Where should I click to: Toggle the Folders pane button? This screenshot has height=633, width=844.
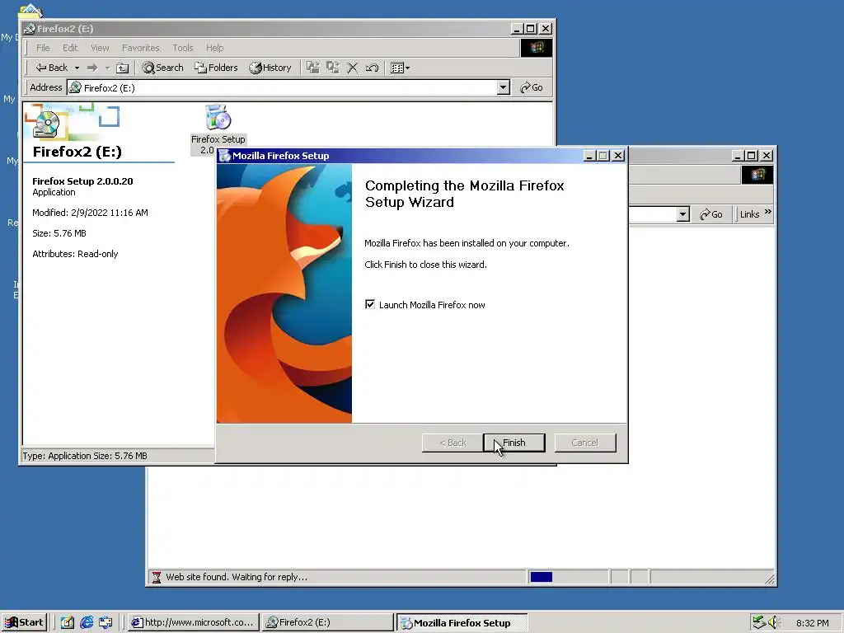coord(216,68)
